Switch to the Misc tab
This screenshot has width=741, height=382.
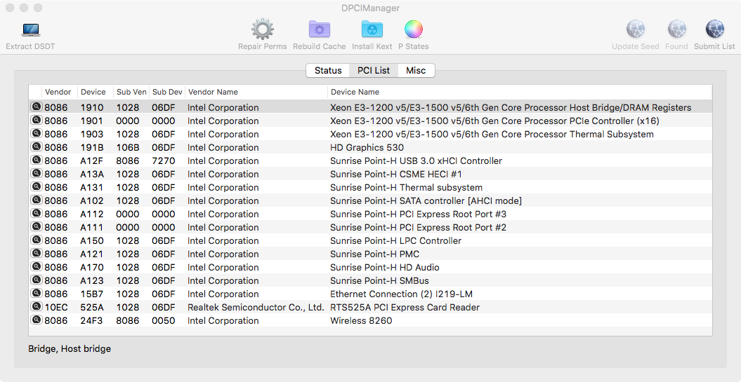point(416,71)
